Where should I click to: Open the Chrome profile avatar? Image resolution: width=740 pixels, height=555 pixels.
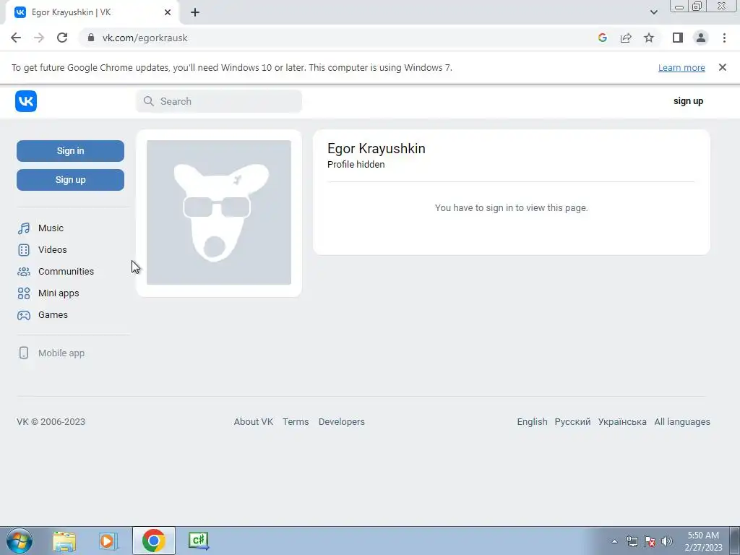pos(701,38)
